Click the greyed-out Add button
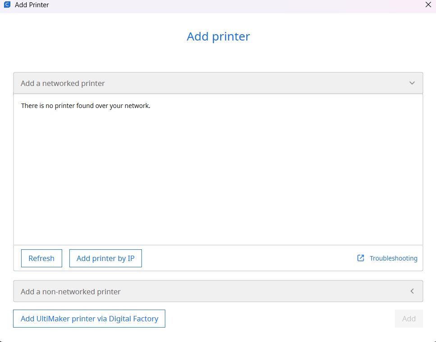The height and width of the screenshot is (342, 436). coord(409,319)
